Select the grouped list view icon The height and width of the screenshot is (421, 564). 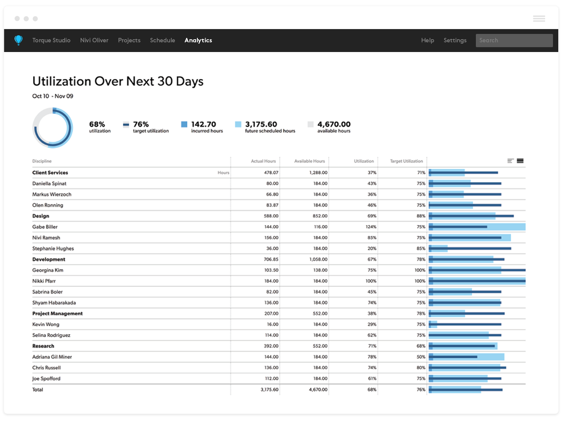click(510, 161)
